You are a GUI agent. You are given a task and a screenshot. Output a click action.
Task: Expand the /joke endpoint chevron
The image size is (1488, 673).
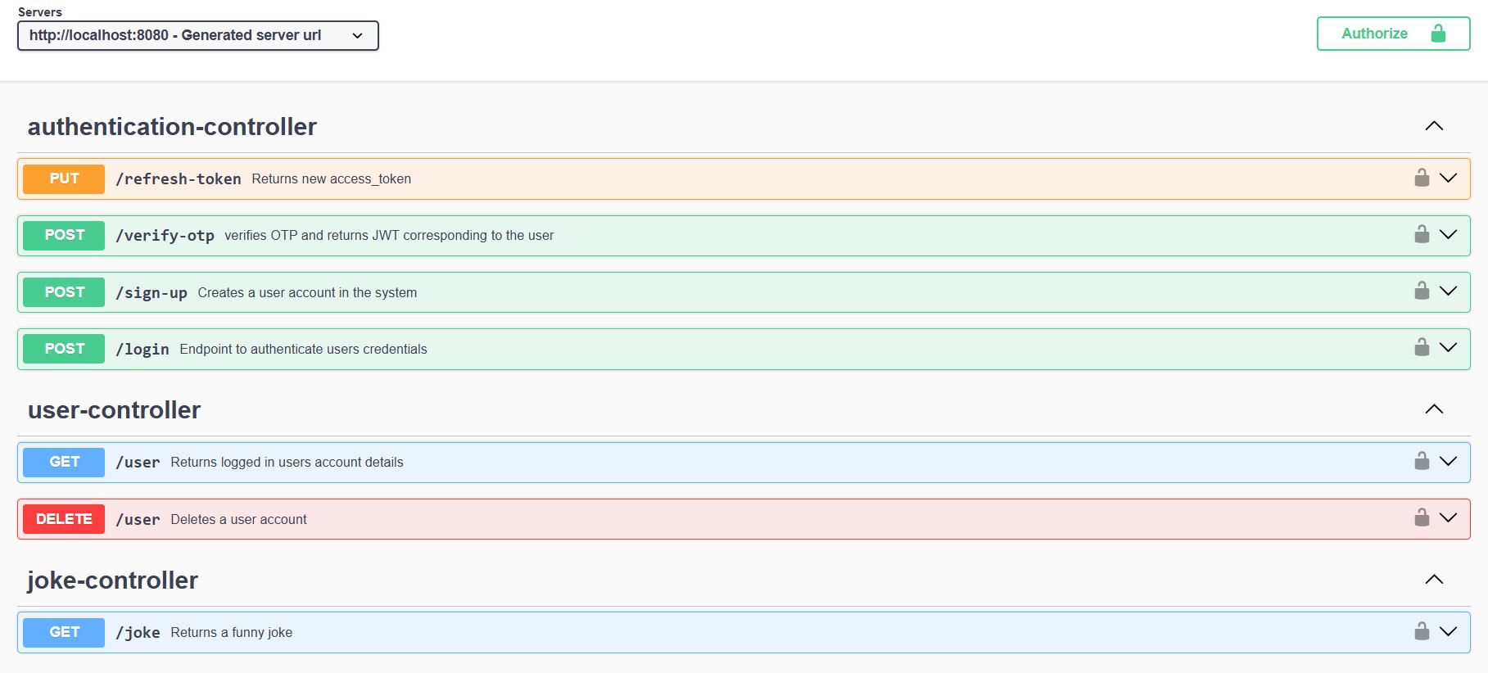pos(1448,631)
